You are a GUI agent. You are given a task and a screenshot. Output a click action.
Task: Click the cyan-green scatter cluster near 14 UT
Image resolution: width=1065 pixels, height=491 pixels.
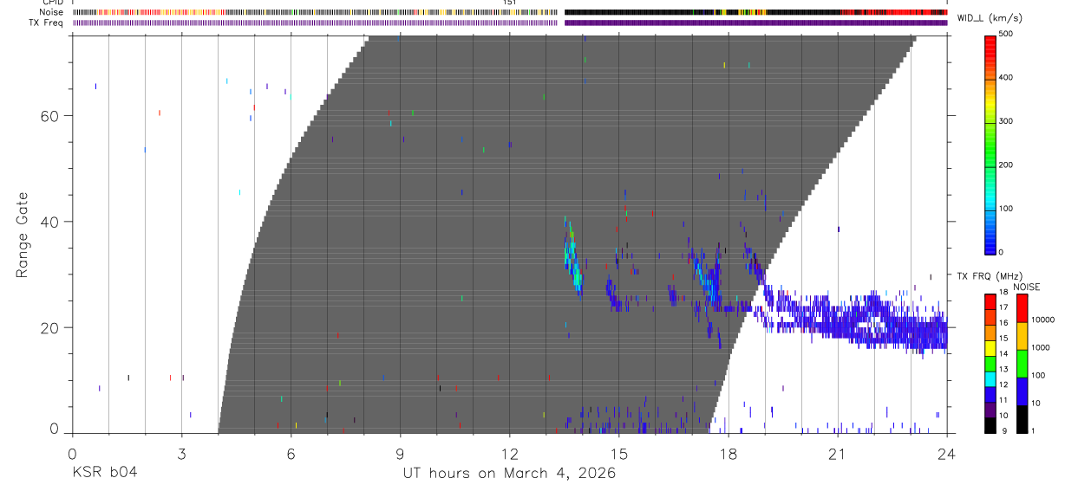pos(572,256)
